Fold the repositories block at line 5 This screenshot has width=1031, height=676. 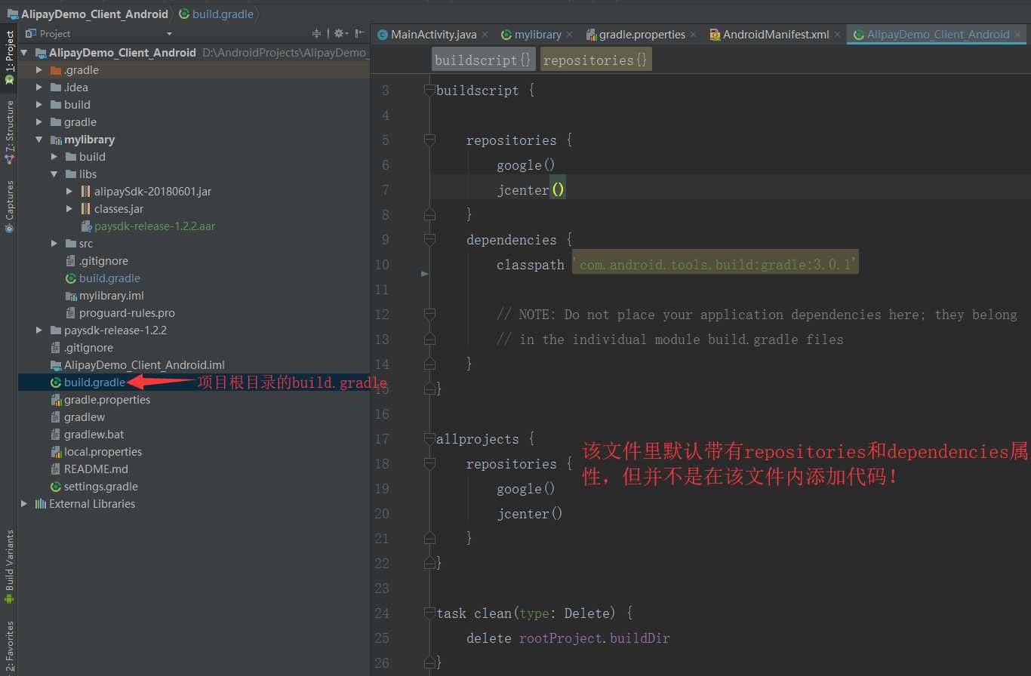point(429,140)
